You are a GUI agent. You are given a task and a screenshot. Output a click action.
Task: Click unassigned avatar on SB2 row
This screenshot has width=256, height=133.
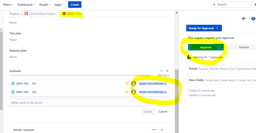click(134, 92)
